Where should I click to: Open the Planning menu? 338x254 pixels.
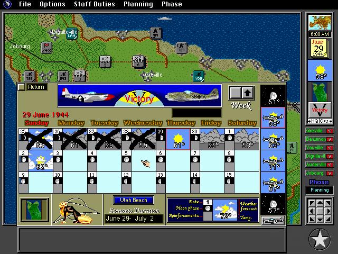point(138,4)
